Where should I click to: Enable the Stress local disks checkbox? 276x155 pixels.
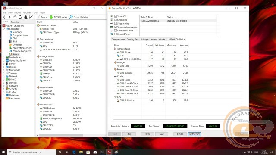116,31
